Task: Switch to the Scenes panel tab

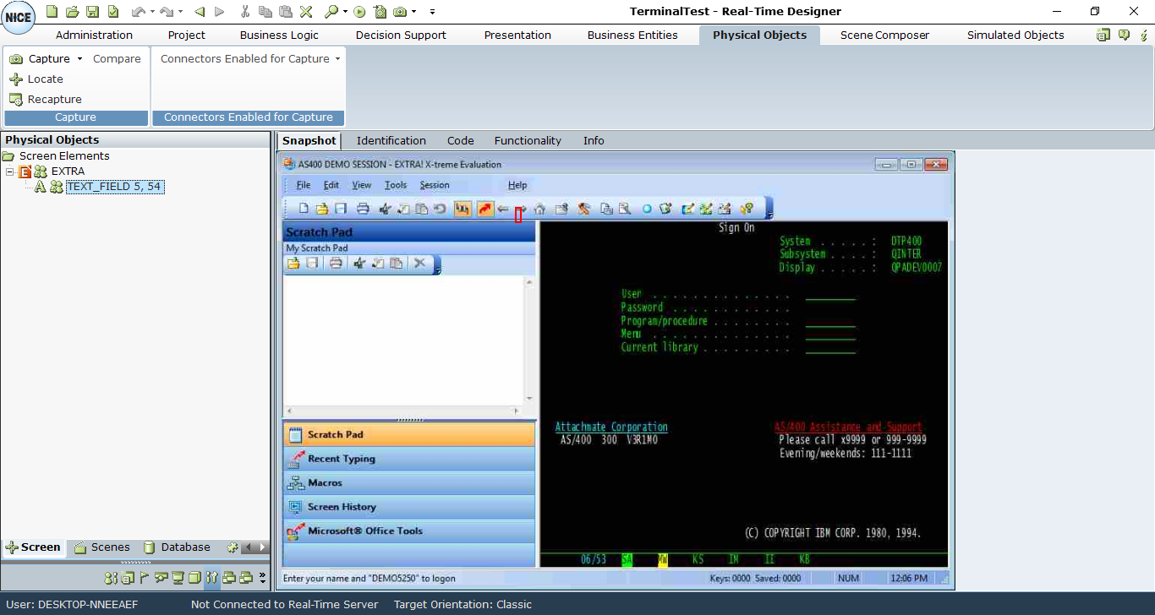Action: [102, 547]
